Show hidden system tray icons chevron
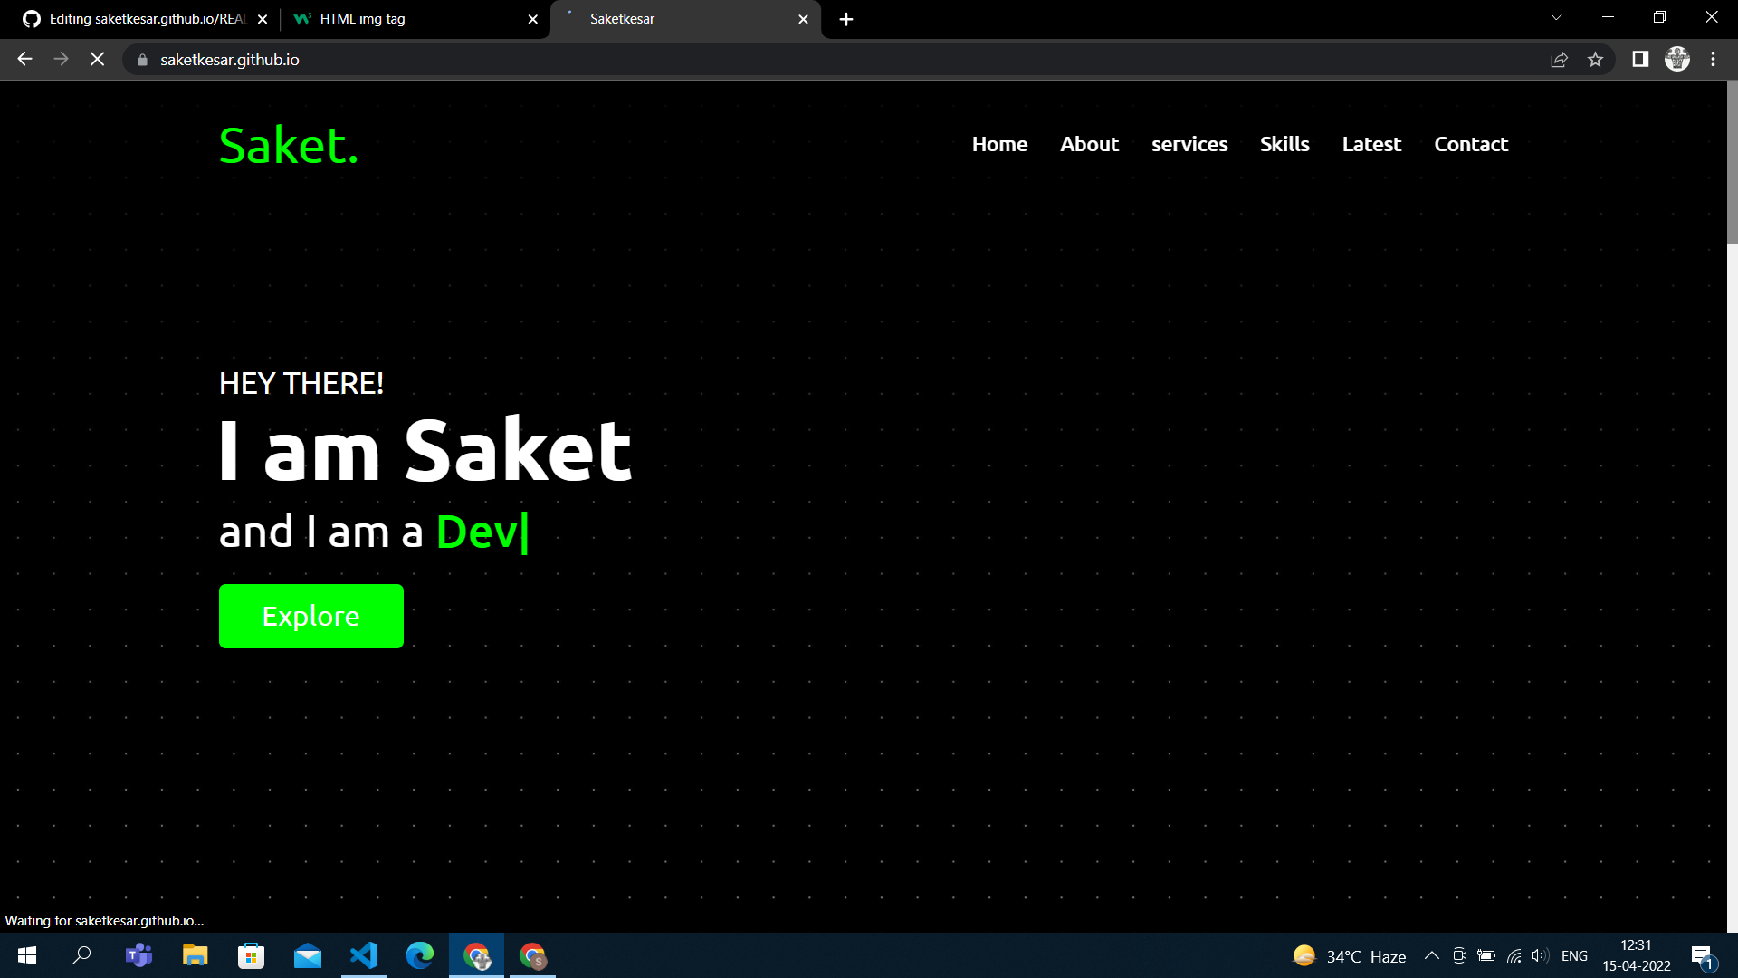This screenshot has height=978, width=1738. point(1432,955)
